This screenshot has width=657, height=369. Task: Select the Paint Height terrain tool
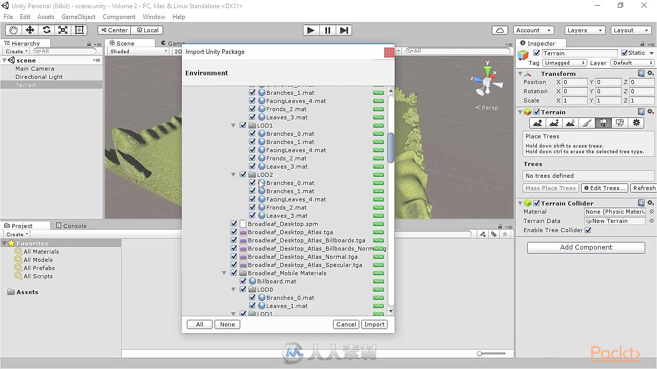click(x=554, y=123)
